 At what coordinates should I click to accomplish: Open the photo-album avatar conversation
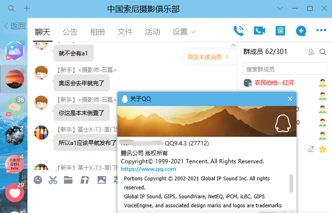pos(15,51)
